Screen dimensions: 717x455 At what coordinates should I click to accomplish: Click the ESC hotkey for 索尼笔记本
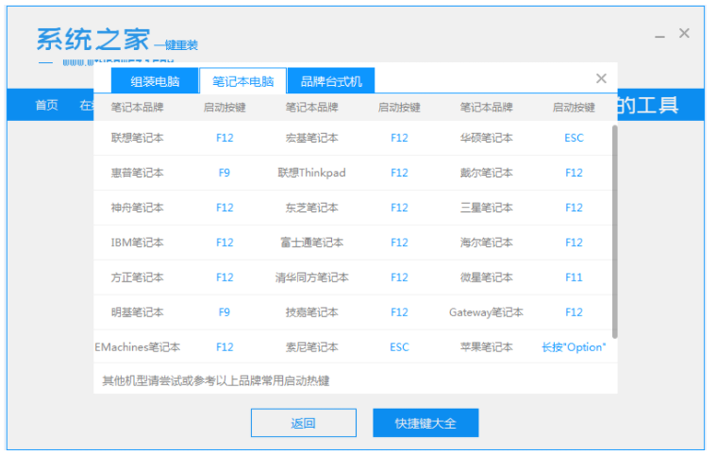coord(399,347)
